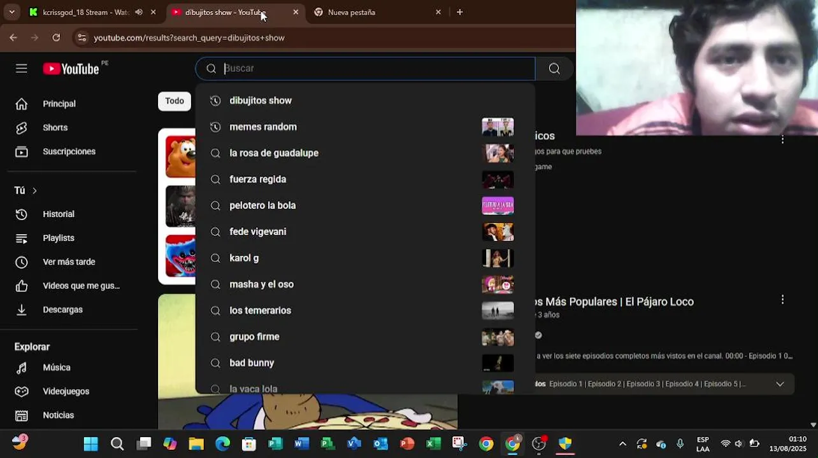Select the Todo filter chip
The image size is (818, 458).
(175, 101)
